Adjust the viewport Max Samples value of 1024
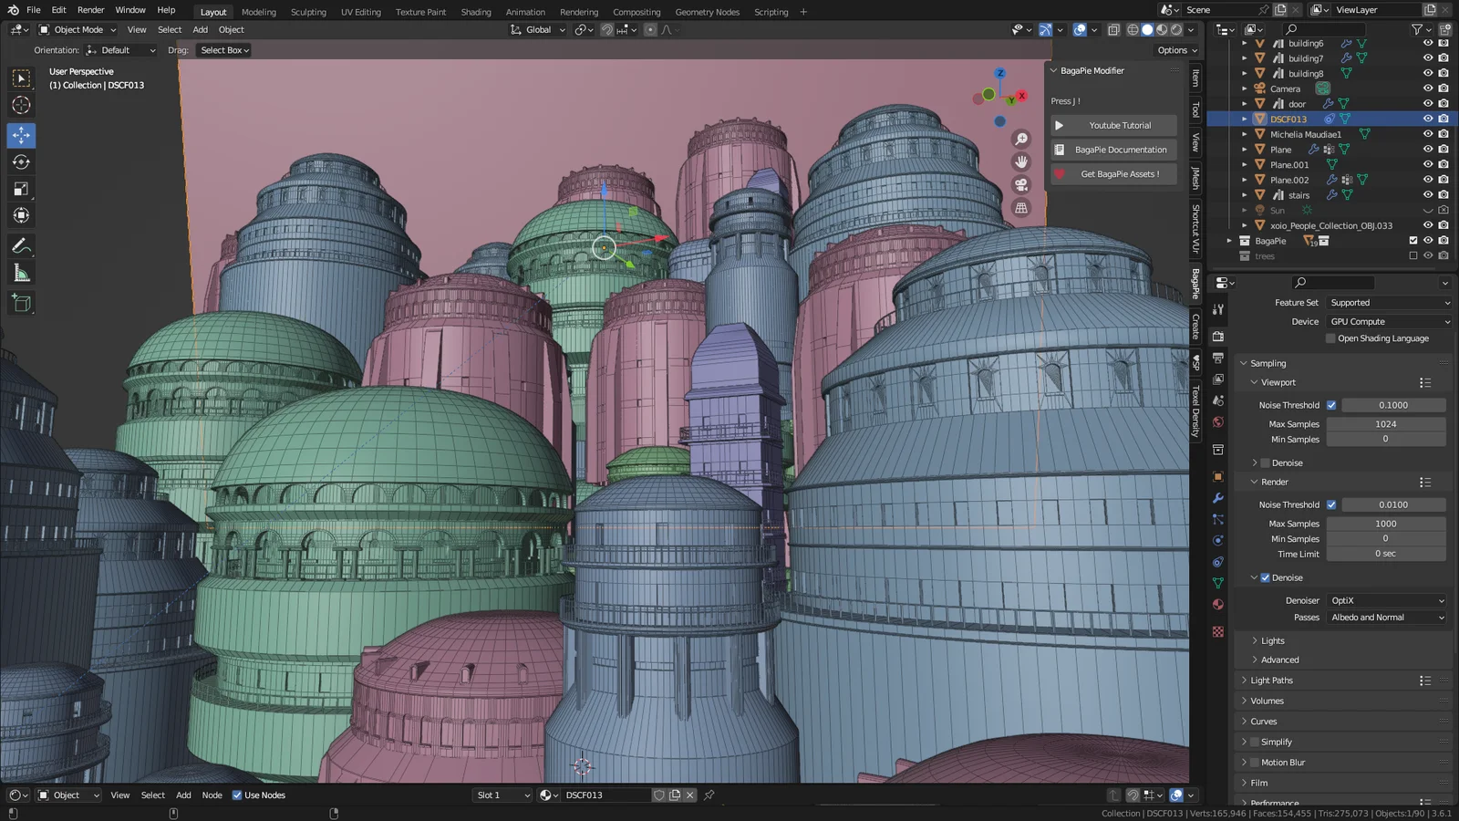 1385,423
